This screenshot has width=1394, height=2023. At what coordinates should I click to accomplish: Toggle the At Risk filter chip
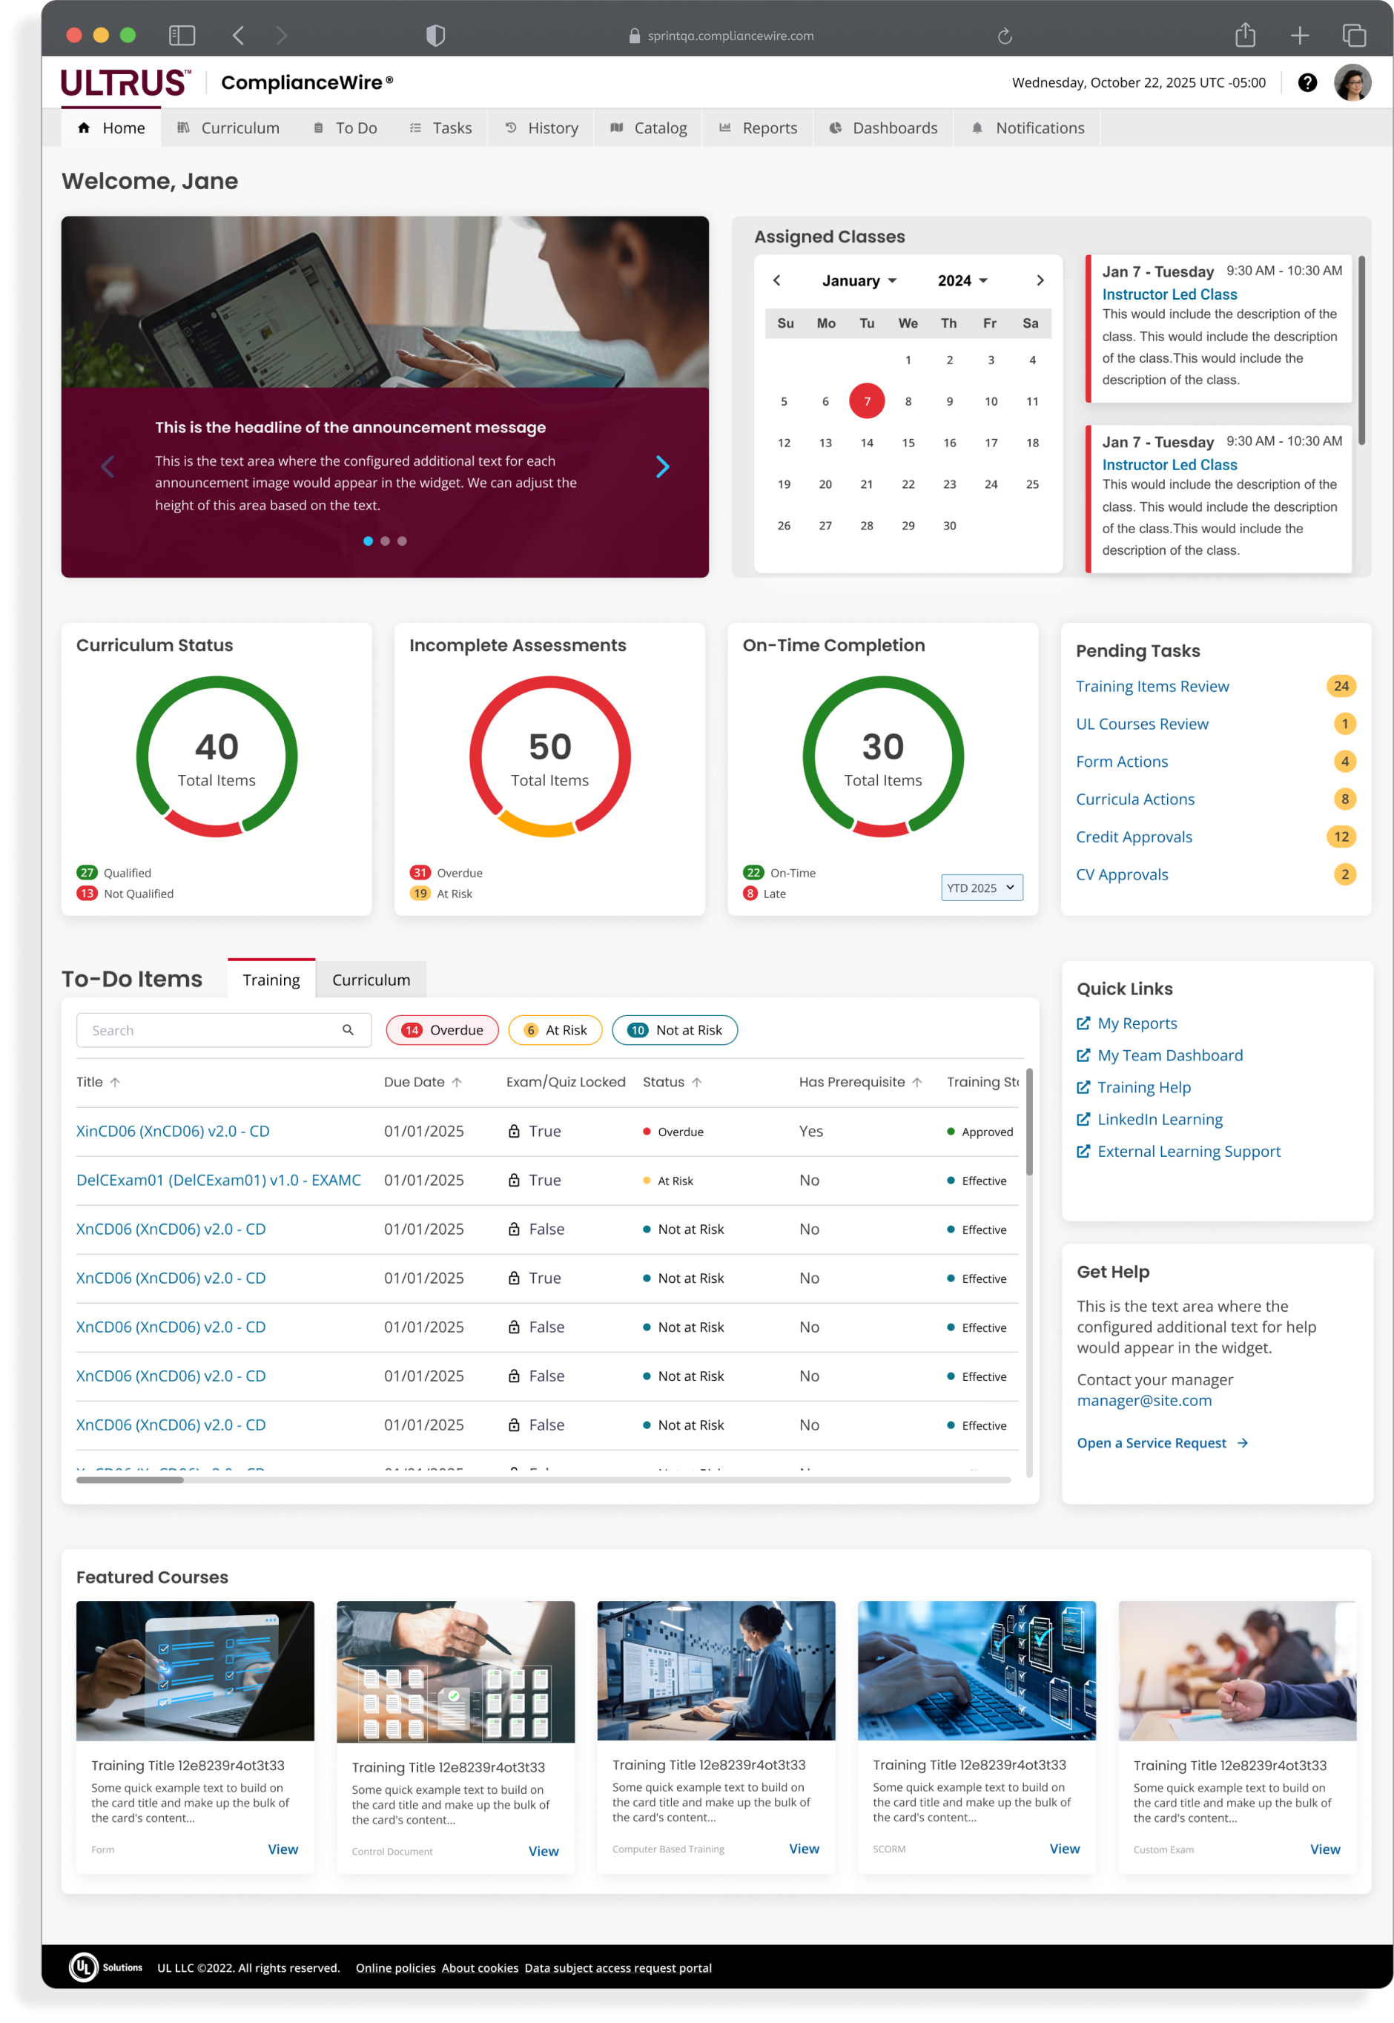(x=555, y=1030)
